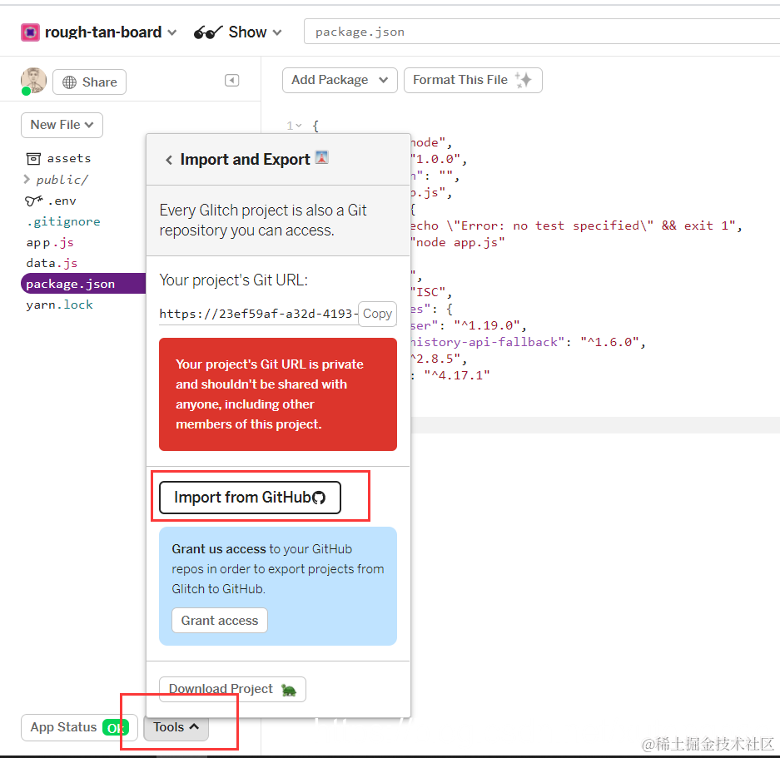
Task: Click the Import and Export title
Action: click(245, 160)
